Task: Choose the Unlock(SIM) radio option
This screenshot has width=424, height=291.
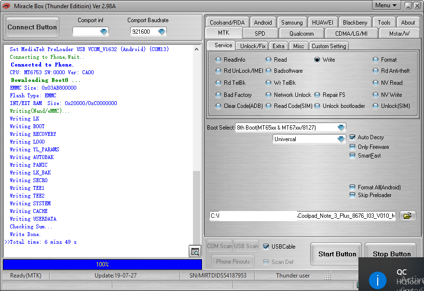Action: (375, 106)
